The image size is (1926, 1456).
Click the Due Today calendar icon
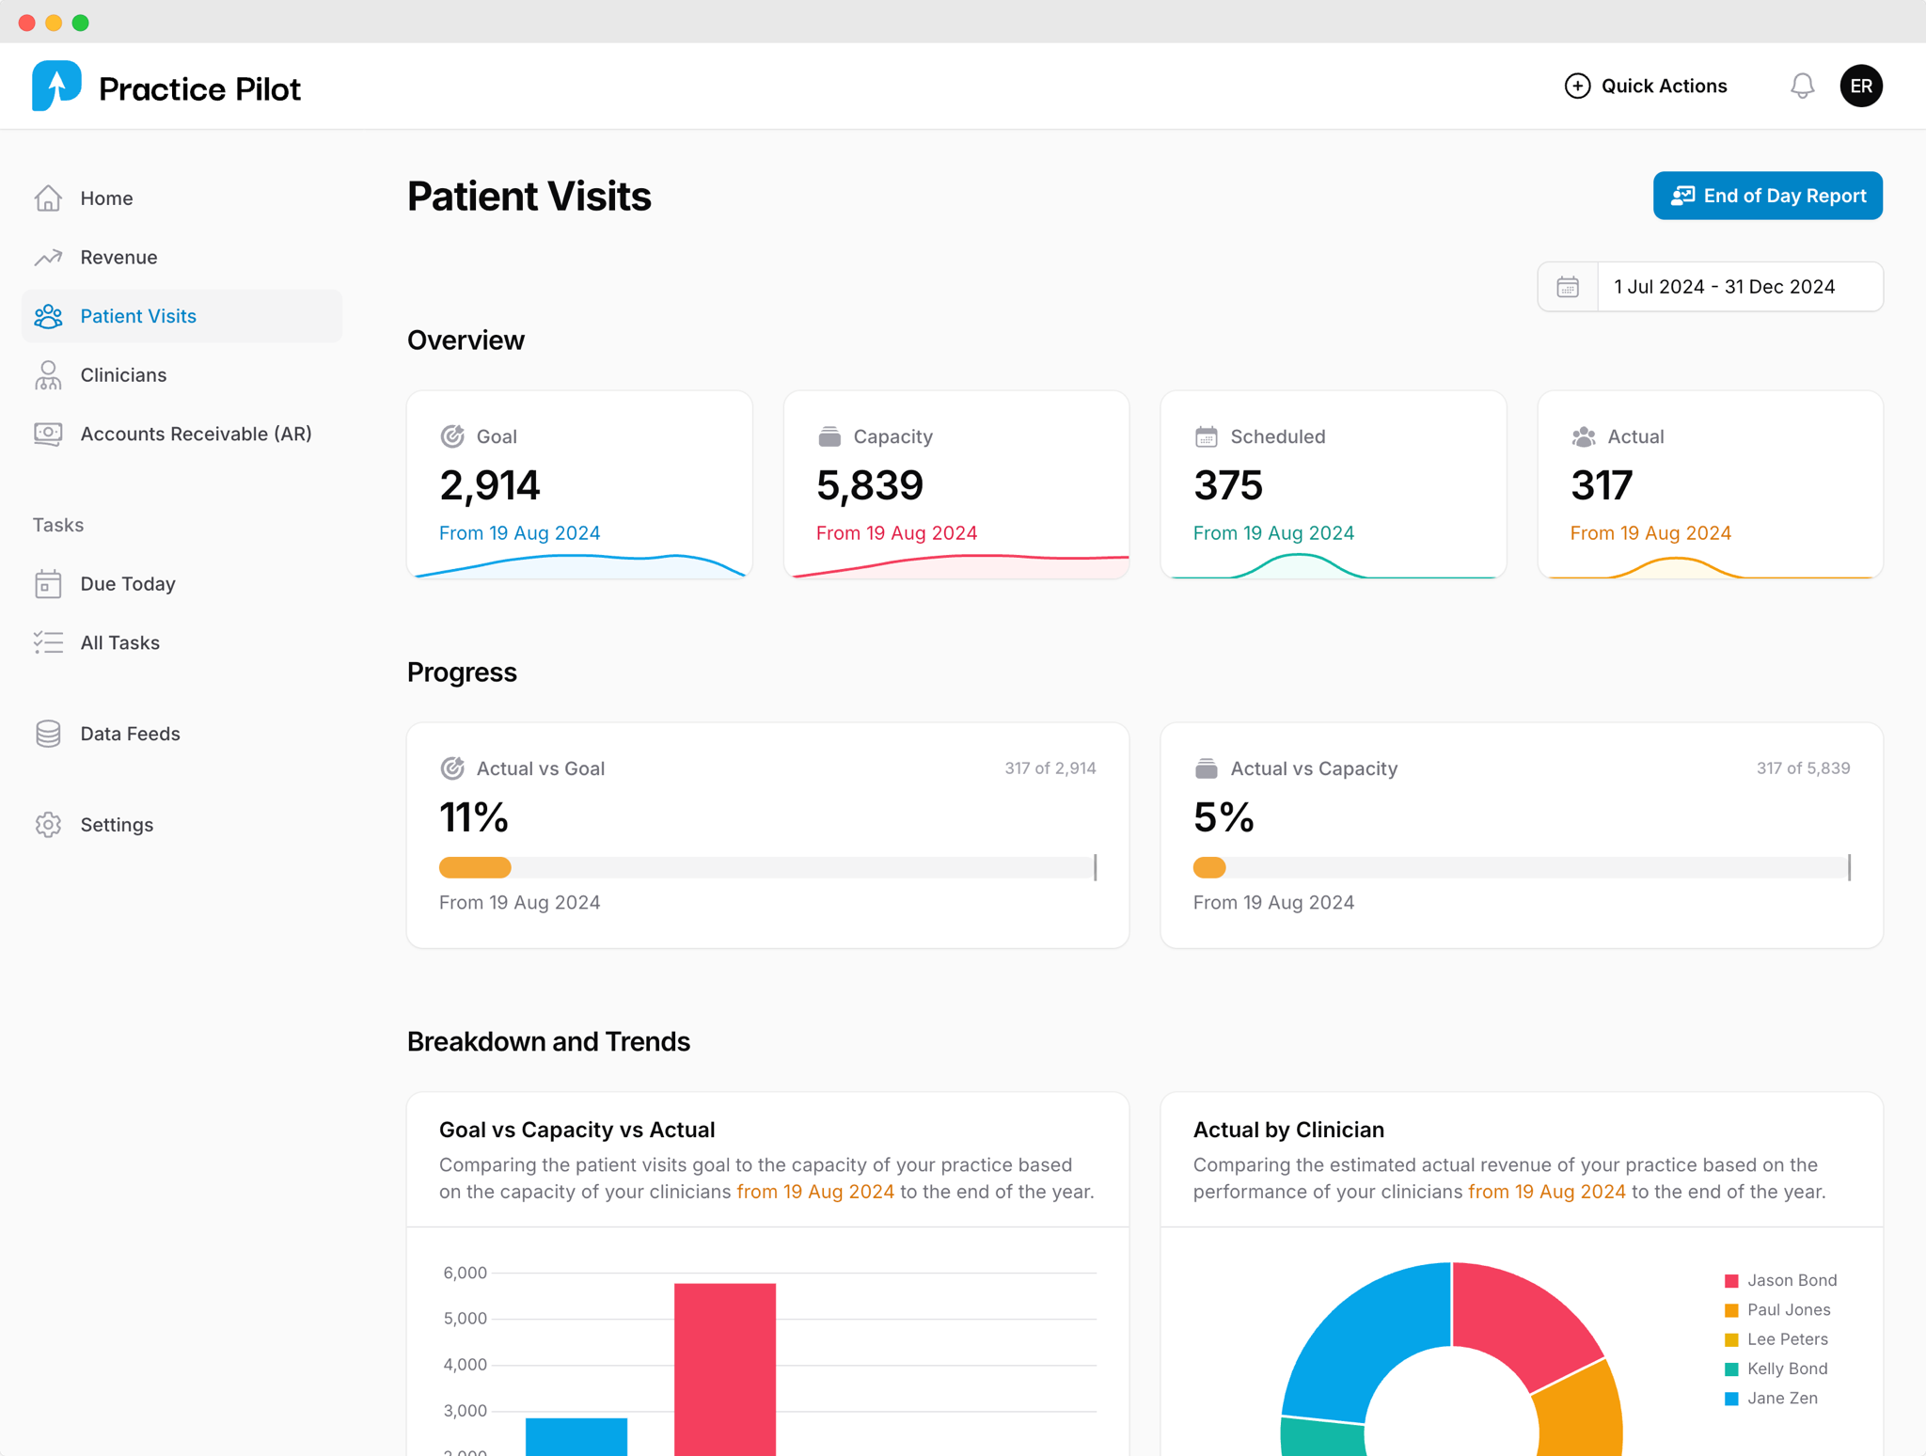point(48,584)
